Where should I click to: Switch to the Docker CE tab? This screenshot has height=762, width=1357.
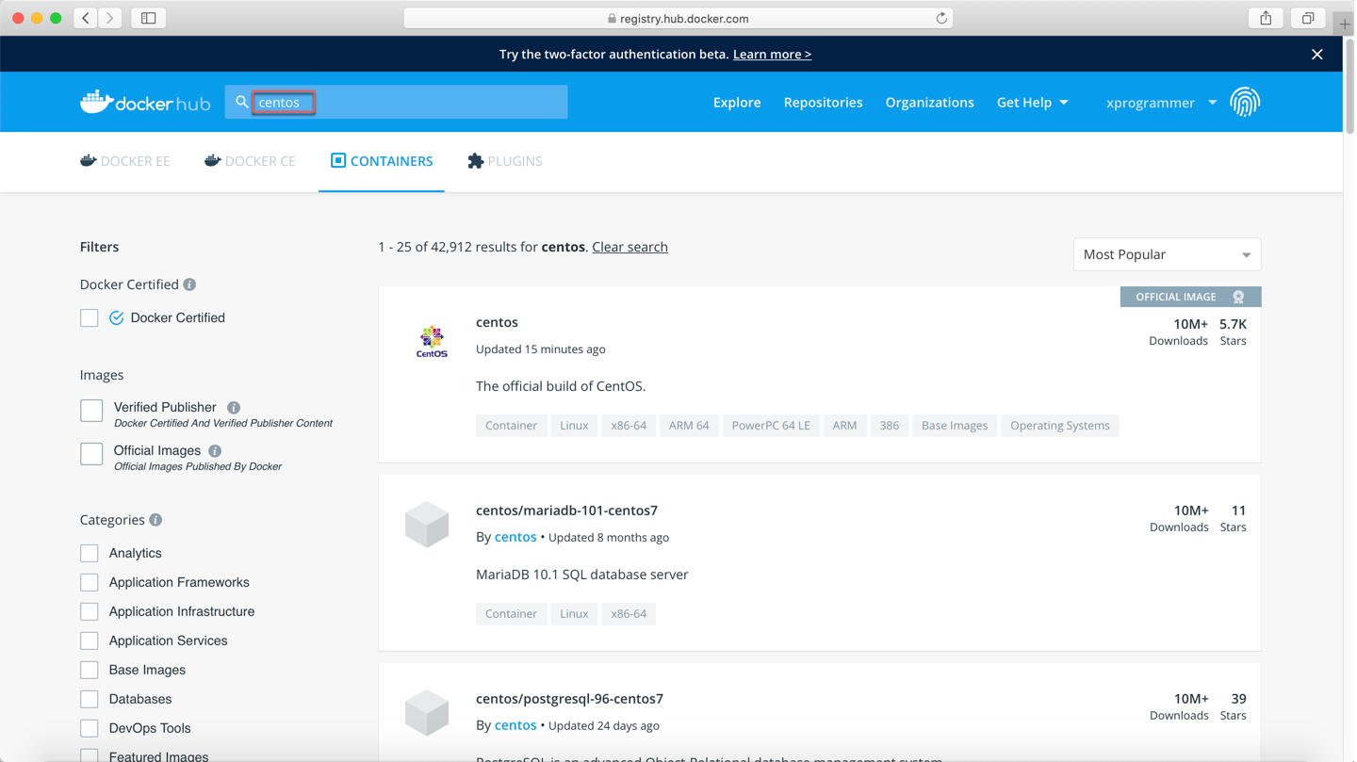point(250,161)
